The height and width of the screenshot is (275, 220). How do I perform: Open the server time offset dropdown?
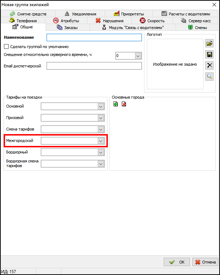(x=138, y=56)
